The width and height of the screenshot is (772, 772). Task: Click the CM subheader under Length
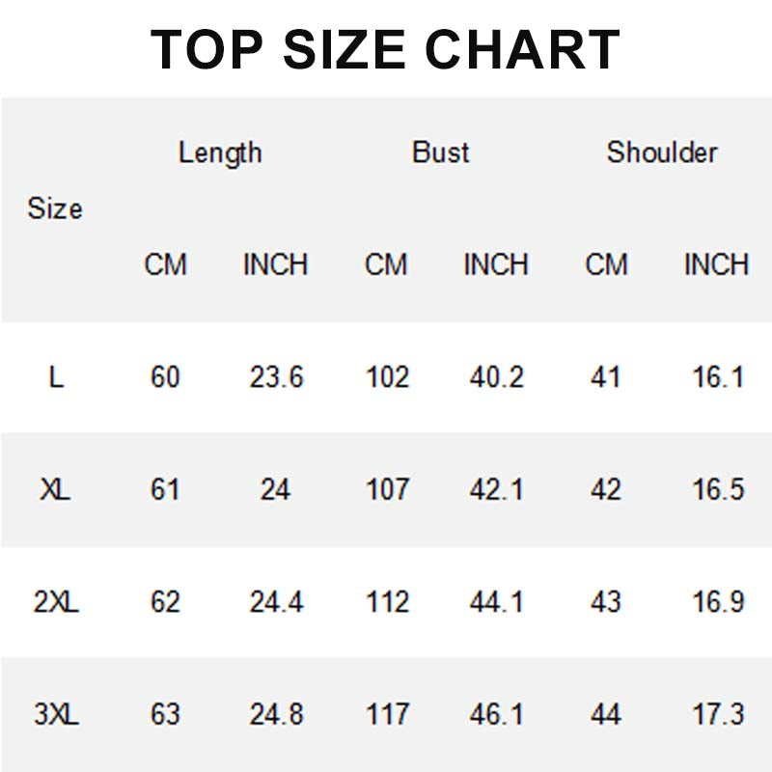pos(165,264)
